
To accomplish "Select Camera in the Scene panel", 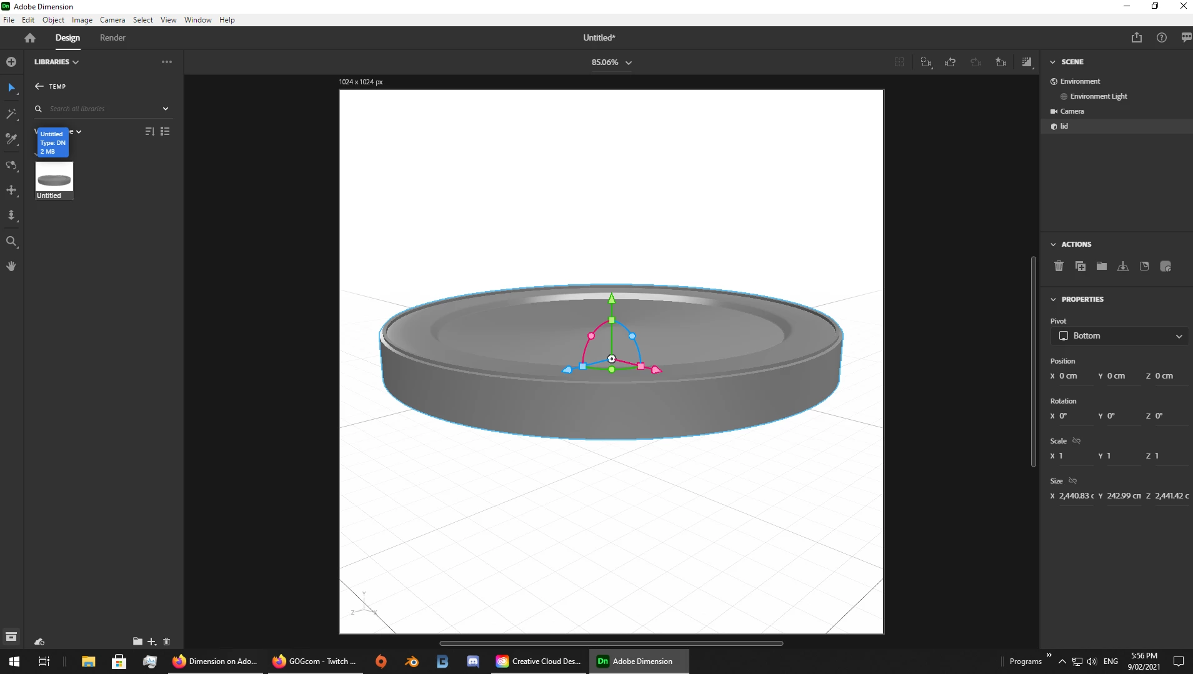I will pyautogui.click(x=1072, y=111).
